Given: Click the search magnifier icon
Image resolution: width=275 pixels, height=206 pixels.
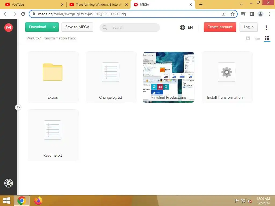Looking at the screenshot, I should pos(105,28).
